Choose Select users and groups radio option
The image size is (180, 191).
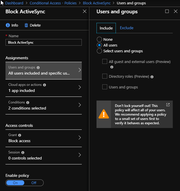click(99, 51)
